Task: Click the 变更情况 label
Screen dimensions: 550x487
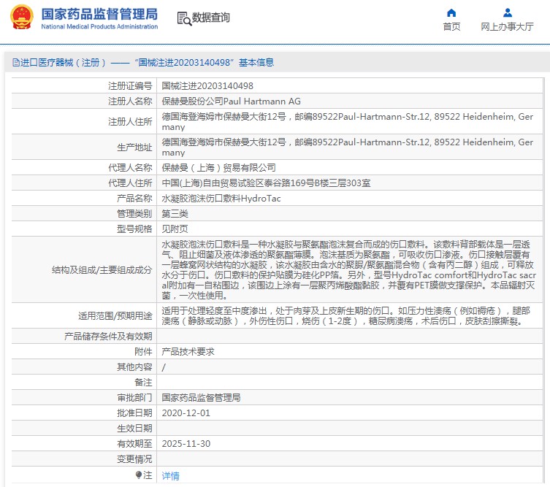Action: click(x=134, y=459)
